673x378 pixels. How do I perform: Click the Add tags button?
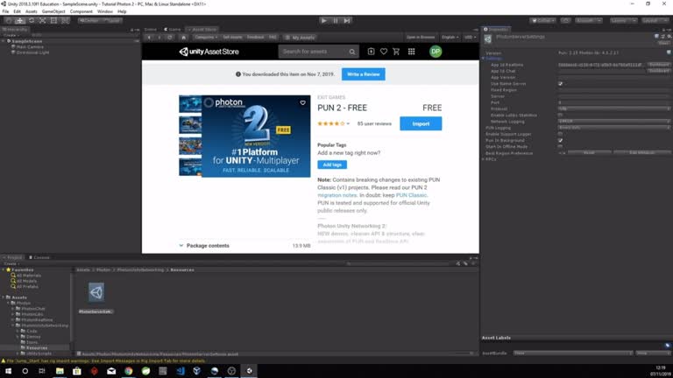coord(332,164)
